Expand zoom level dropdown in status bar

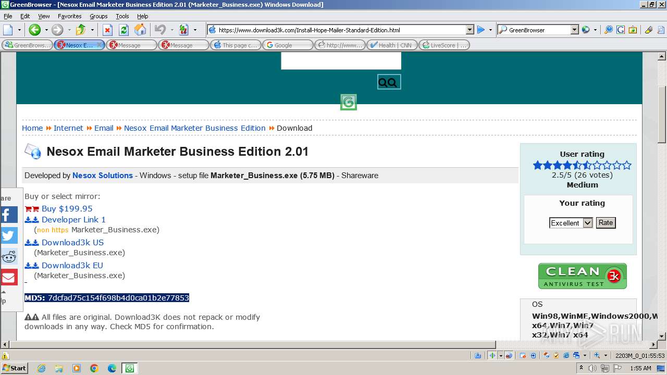[x=606, y=356]
